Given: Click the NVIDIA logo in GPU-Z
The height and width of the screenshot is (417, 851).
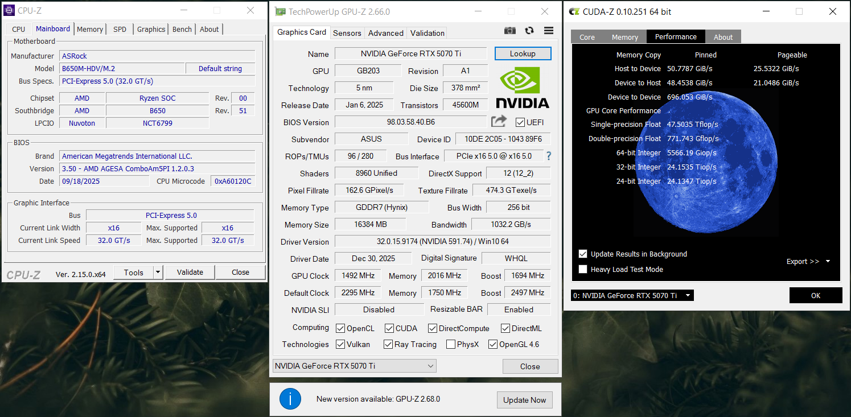Looking at the screenshot, I should coord(523,88).
